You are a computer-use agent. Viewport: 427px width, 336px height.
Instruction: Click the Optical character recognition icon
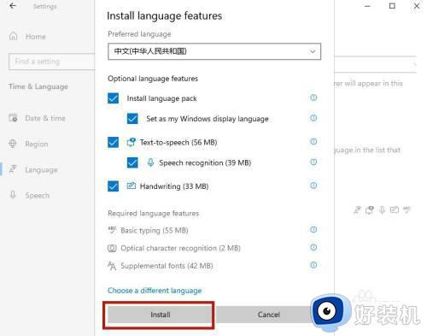tap(112, 248)
